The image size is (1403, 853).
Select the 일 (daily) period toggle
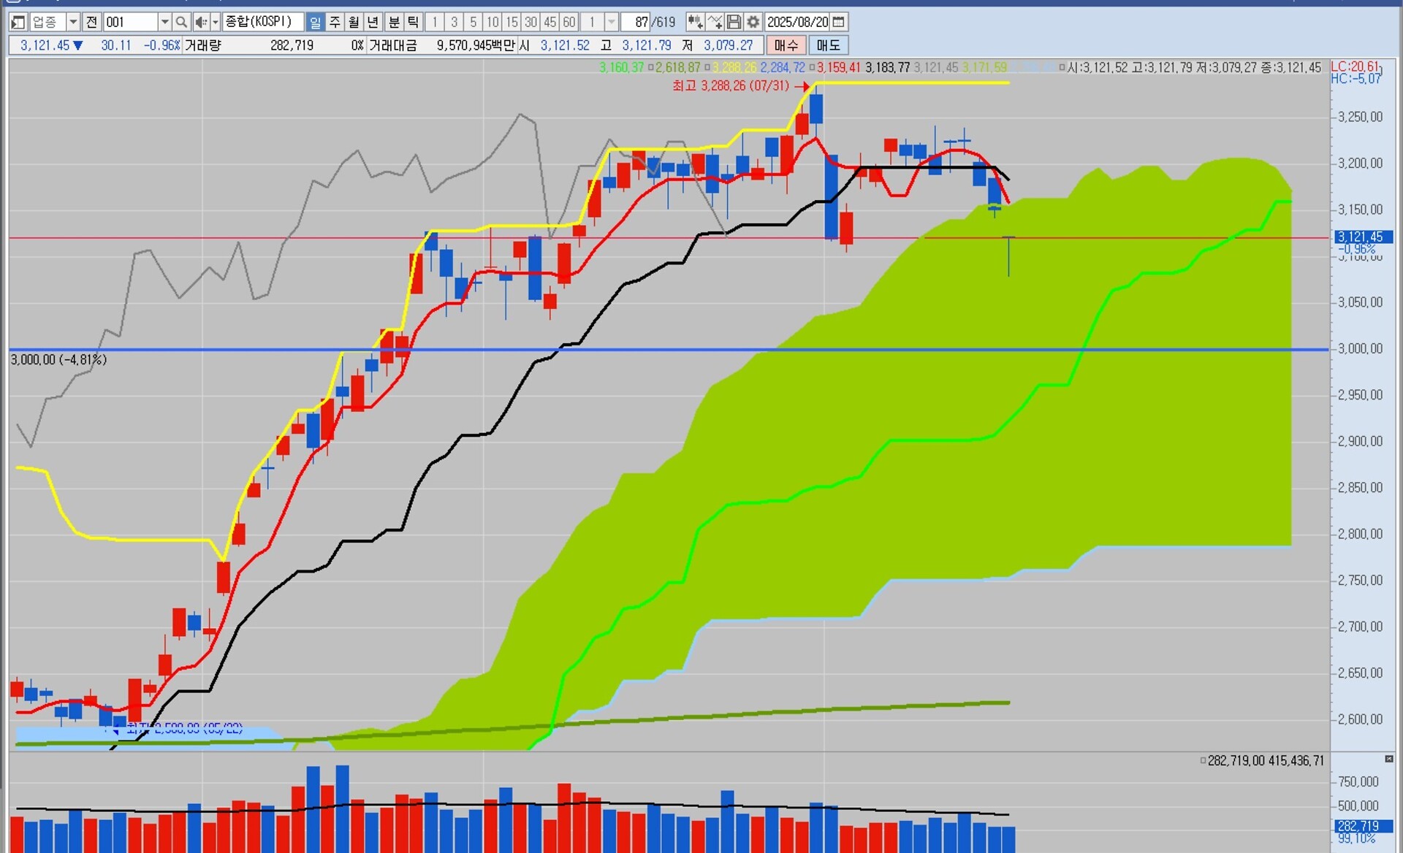315,22
